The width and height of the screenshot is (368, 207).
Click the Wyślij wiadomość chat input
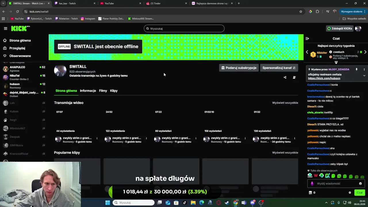coord(336,183)
